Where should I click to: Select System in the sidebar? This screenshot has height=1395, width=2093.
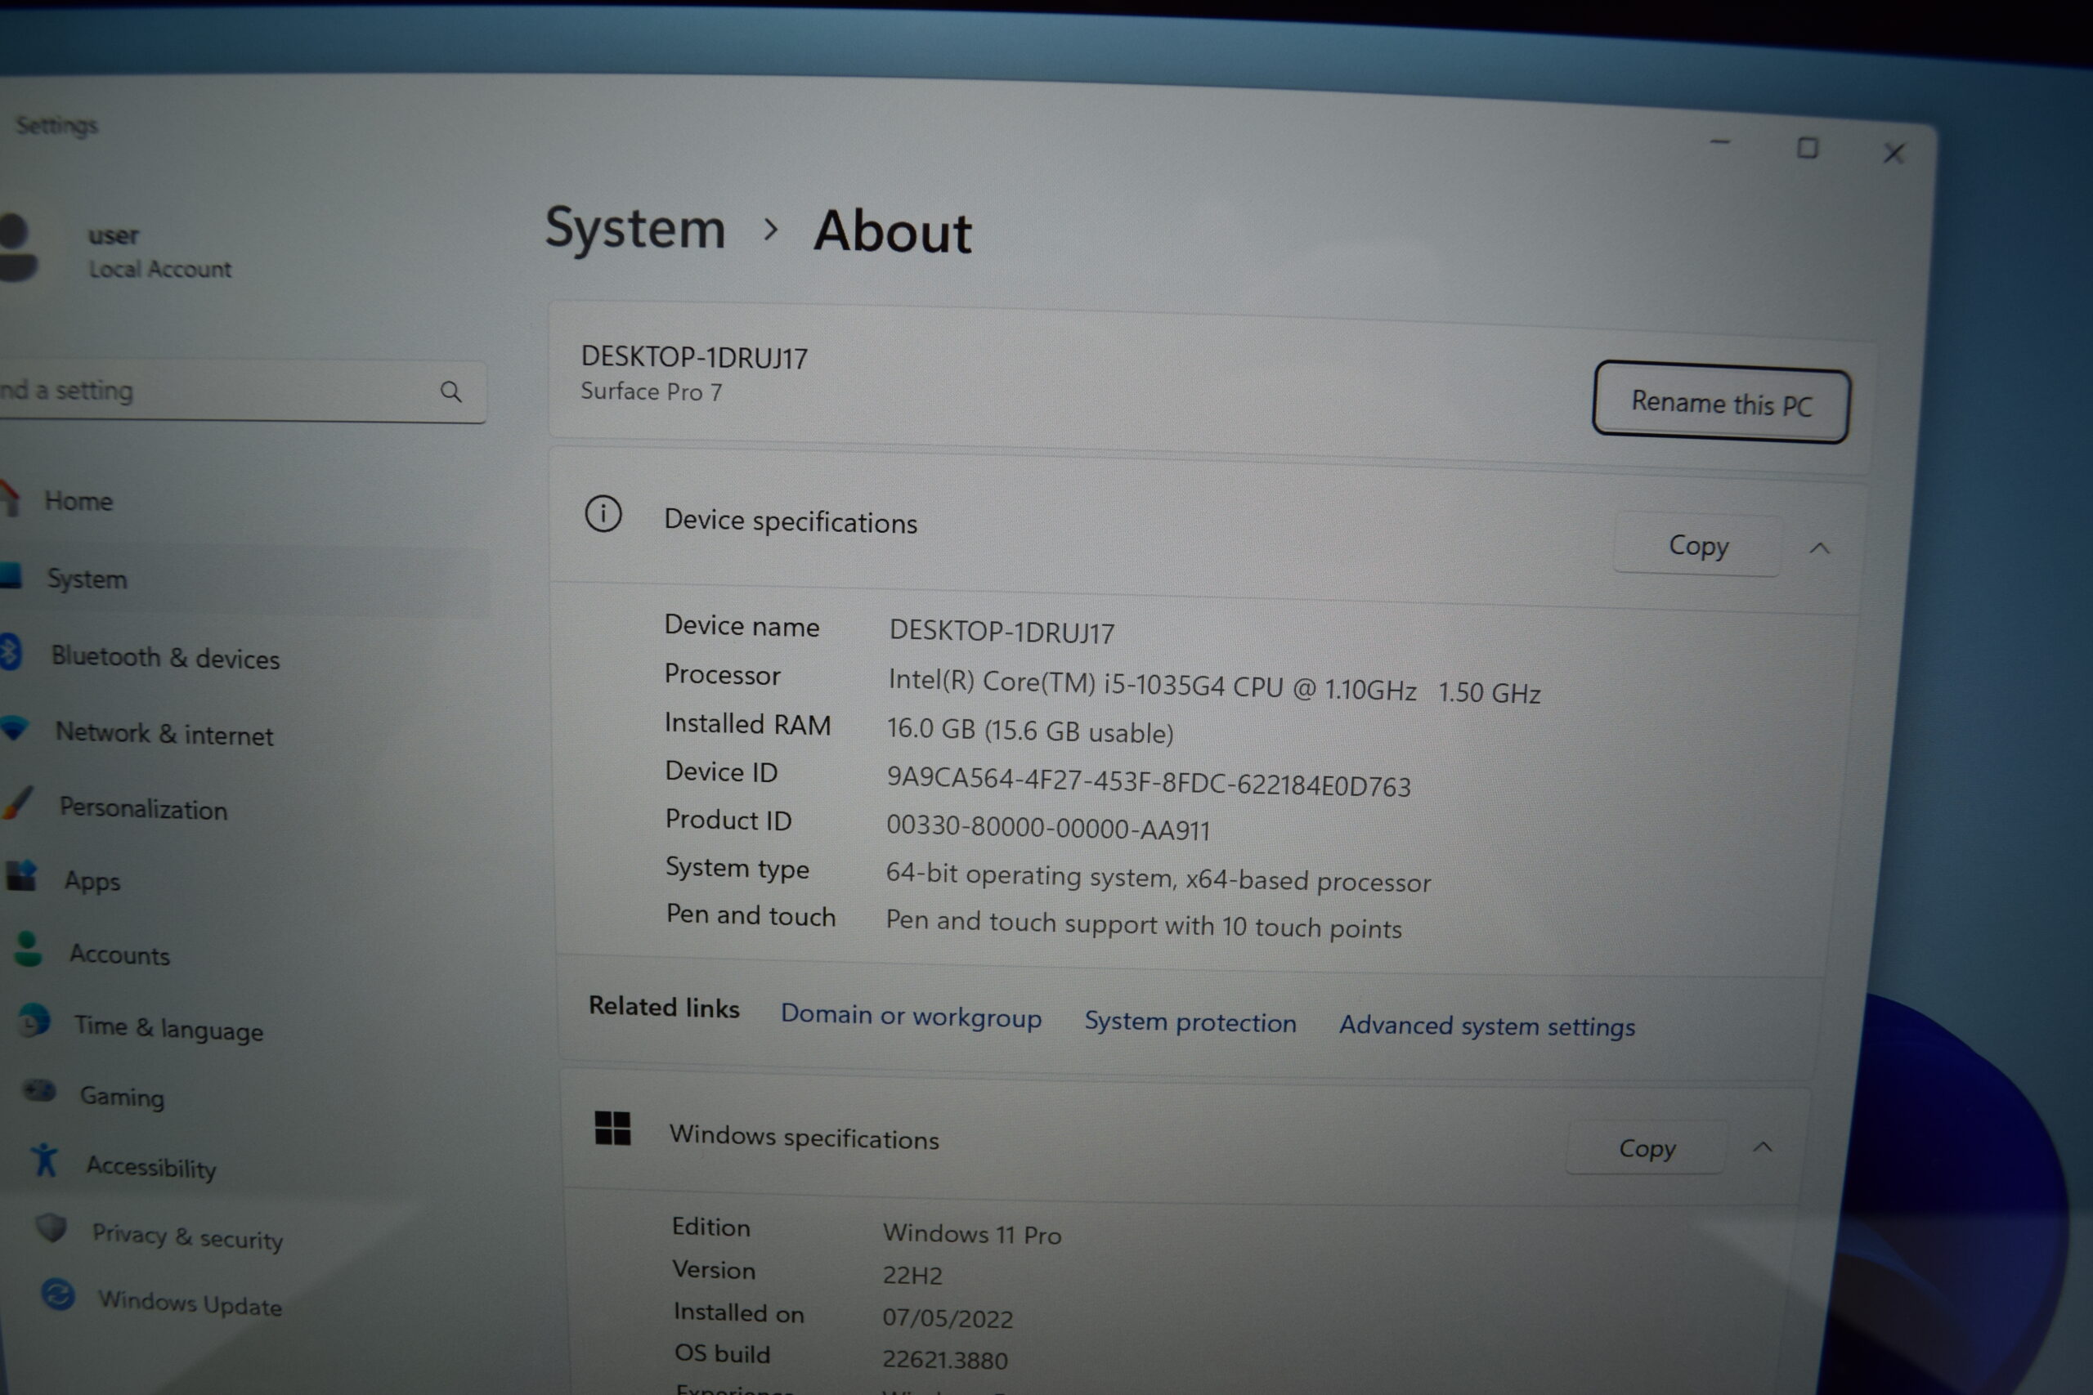(x=87, y=579)
